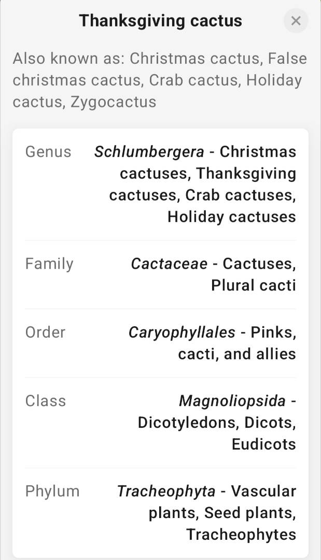Select the Phylum label

52,491
